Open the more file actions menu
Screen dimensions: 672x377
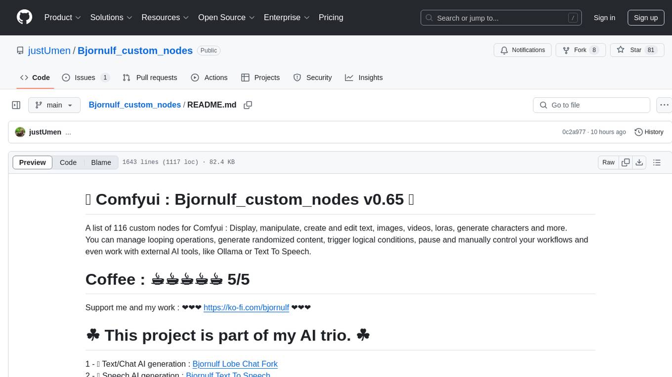tap(664, 105)
